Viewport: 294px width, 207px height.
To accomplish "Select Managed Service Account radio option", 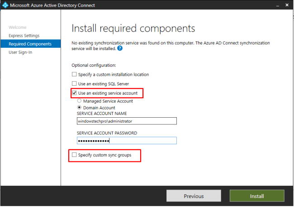I will [x=79, y=101].
